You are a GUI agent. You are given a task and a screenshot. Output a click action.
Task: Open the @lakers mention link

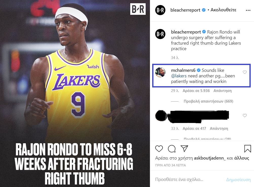179,76
